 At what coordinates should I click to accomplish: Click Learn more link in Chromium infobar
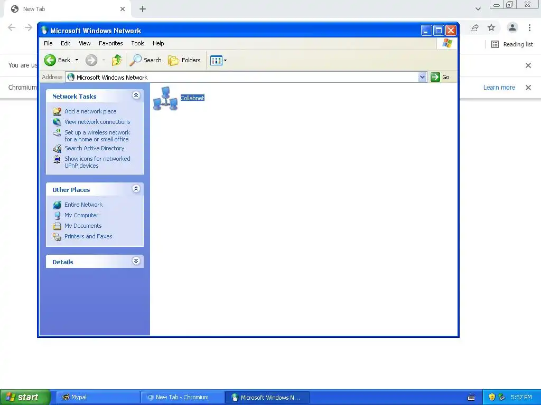coord(499,88)
